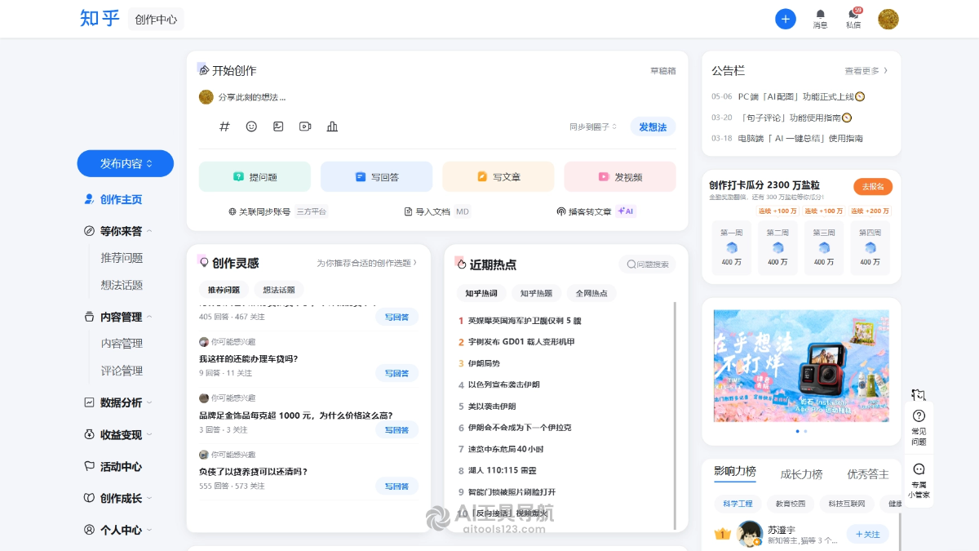
Task: Open 关联同步账号 option
Action: [277, 211]
